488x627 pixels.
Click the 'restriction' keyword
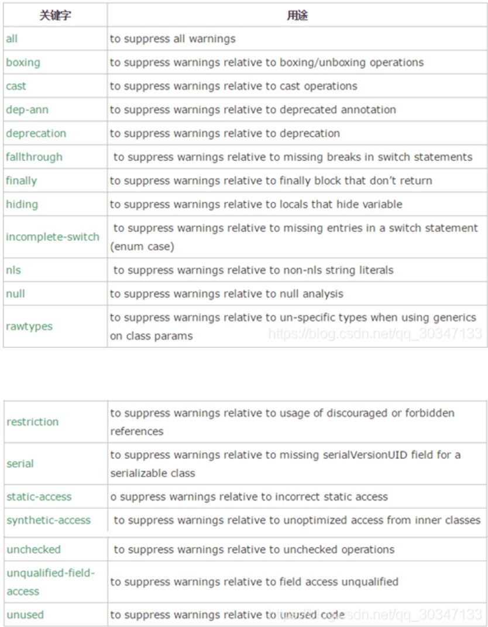pyautogui.click(x=33, y=422)
